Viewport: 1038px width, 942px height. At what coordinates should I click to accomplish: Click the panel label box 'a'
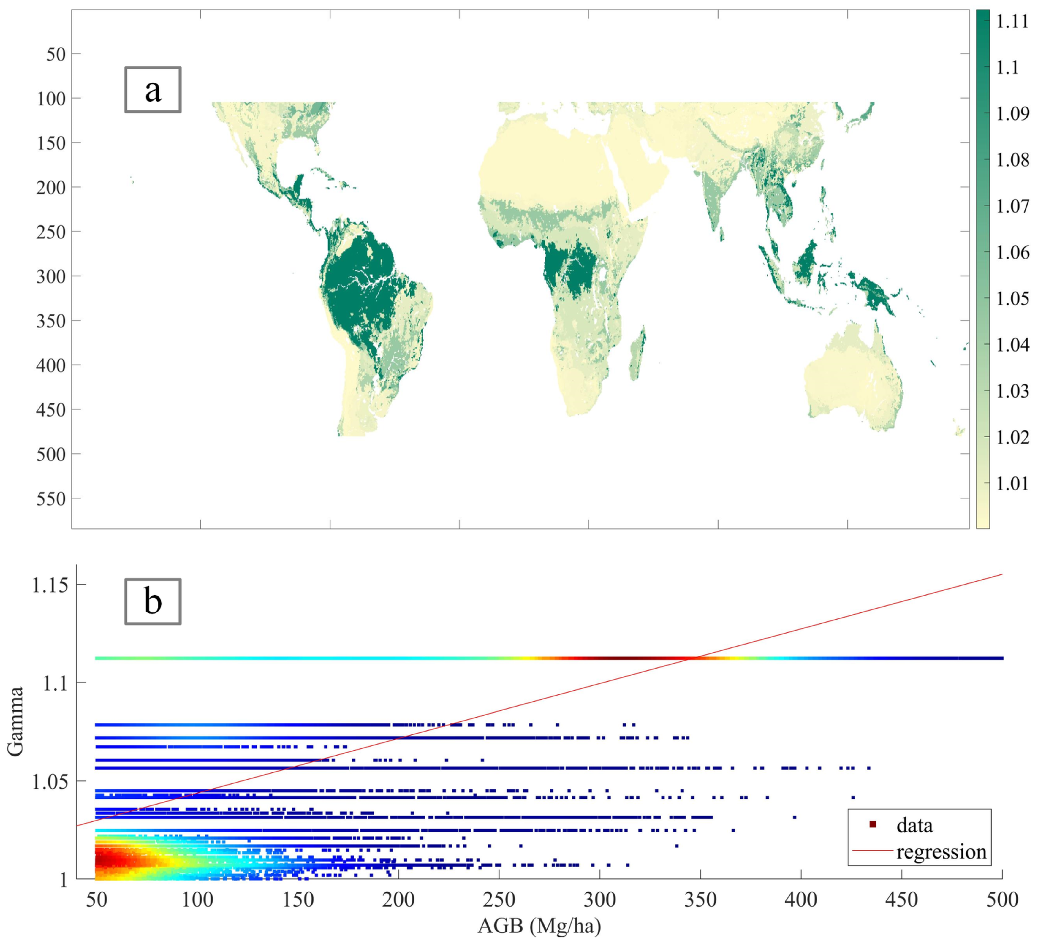tap(152, 90)
